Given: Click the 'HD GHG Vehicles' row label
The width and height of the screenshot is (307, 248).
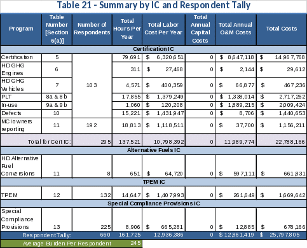Looking at the screenshot, I should coord(21,85).
